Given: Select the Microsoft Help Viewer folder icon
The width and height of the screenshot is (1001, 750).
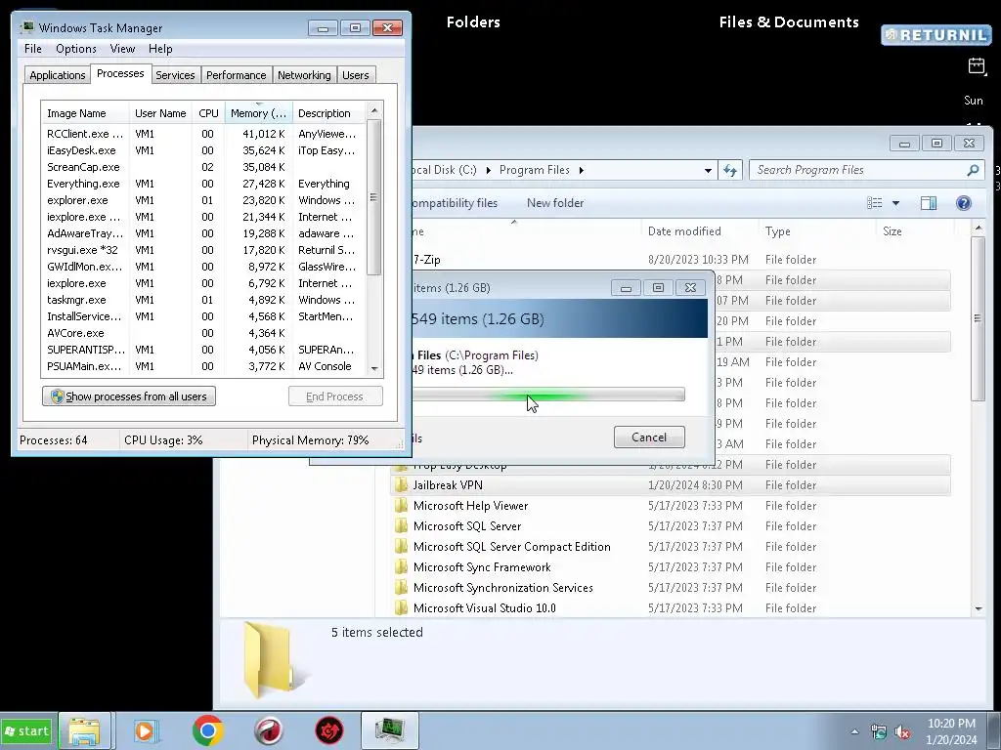Looking at the screenshot, I should click(401, 506).
